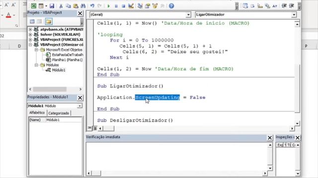This screenshot has height=178, width=318.
Task: Stop execution with the Reset icon
Action: coord(123,6)
